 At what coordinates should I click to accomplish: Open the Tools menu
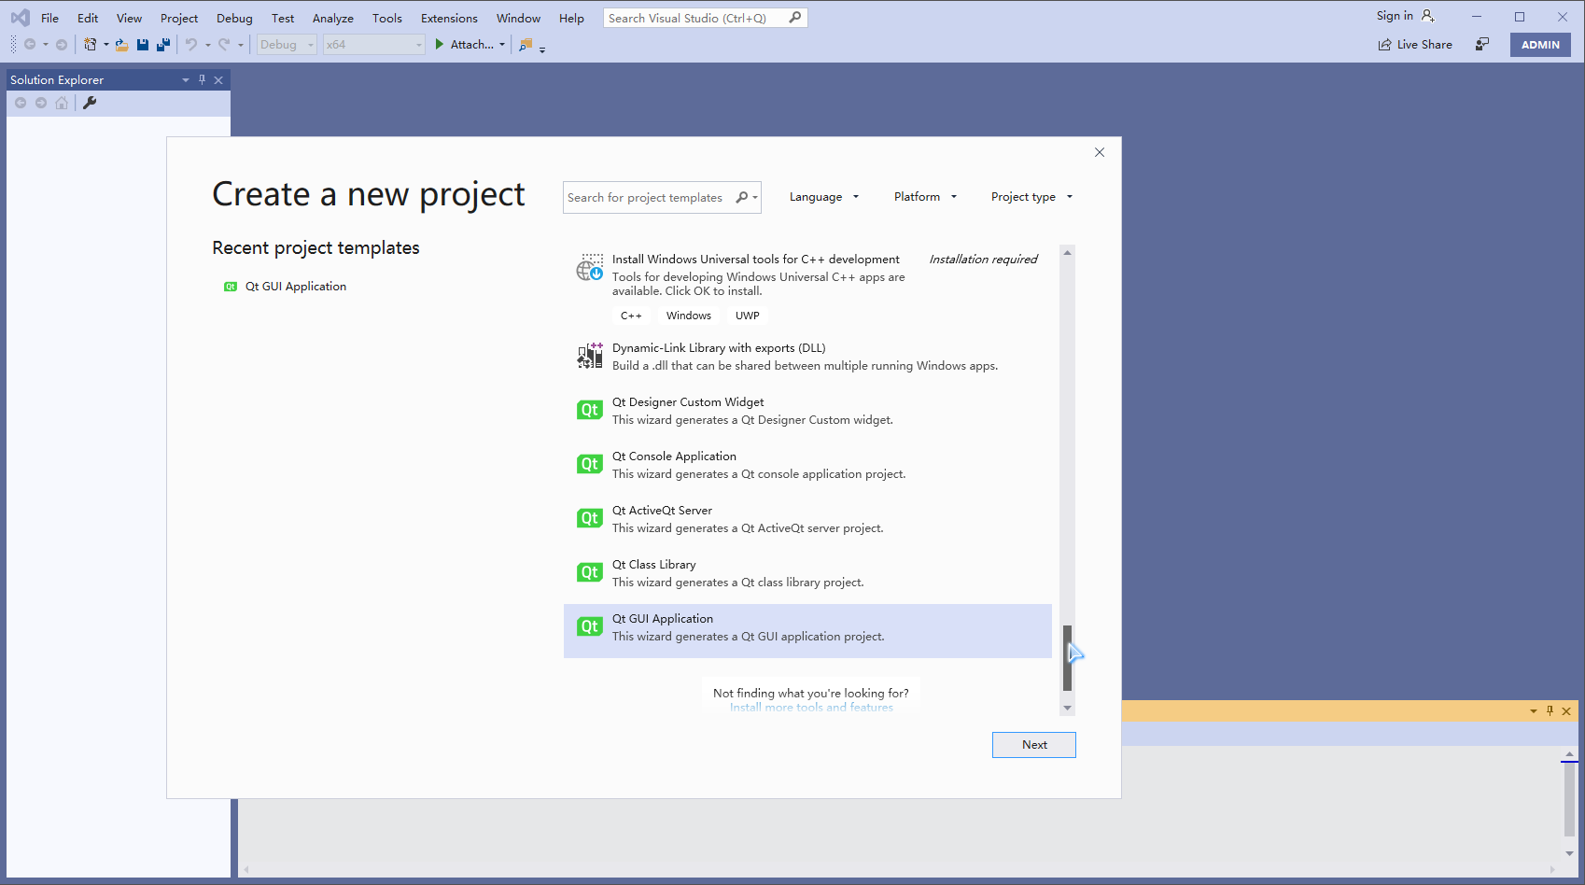[386, 18]
